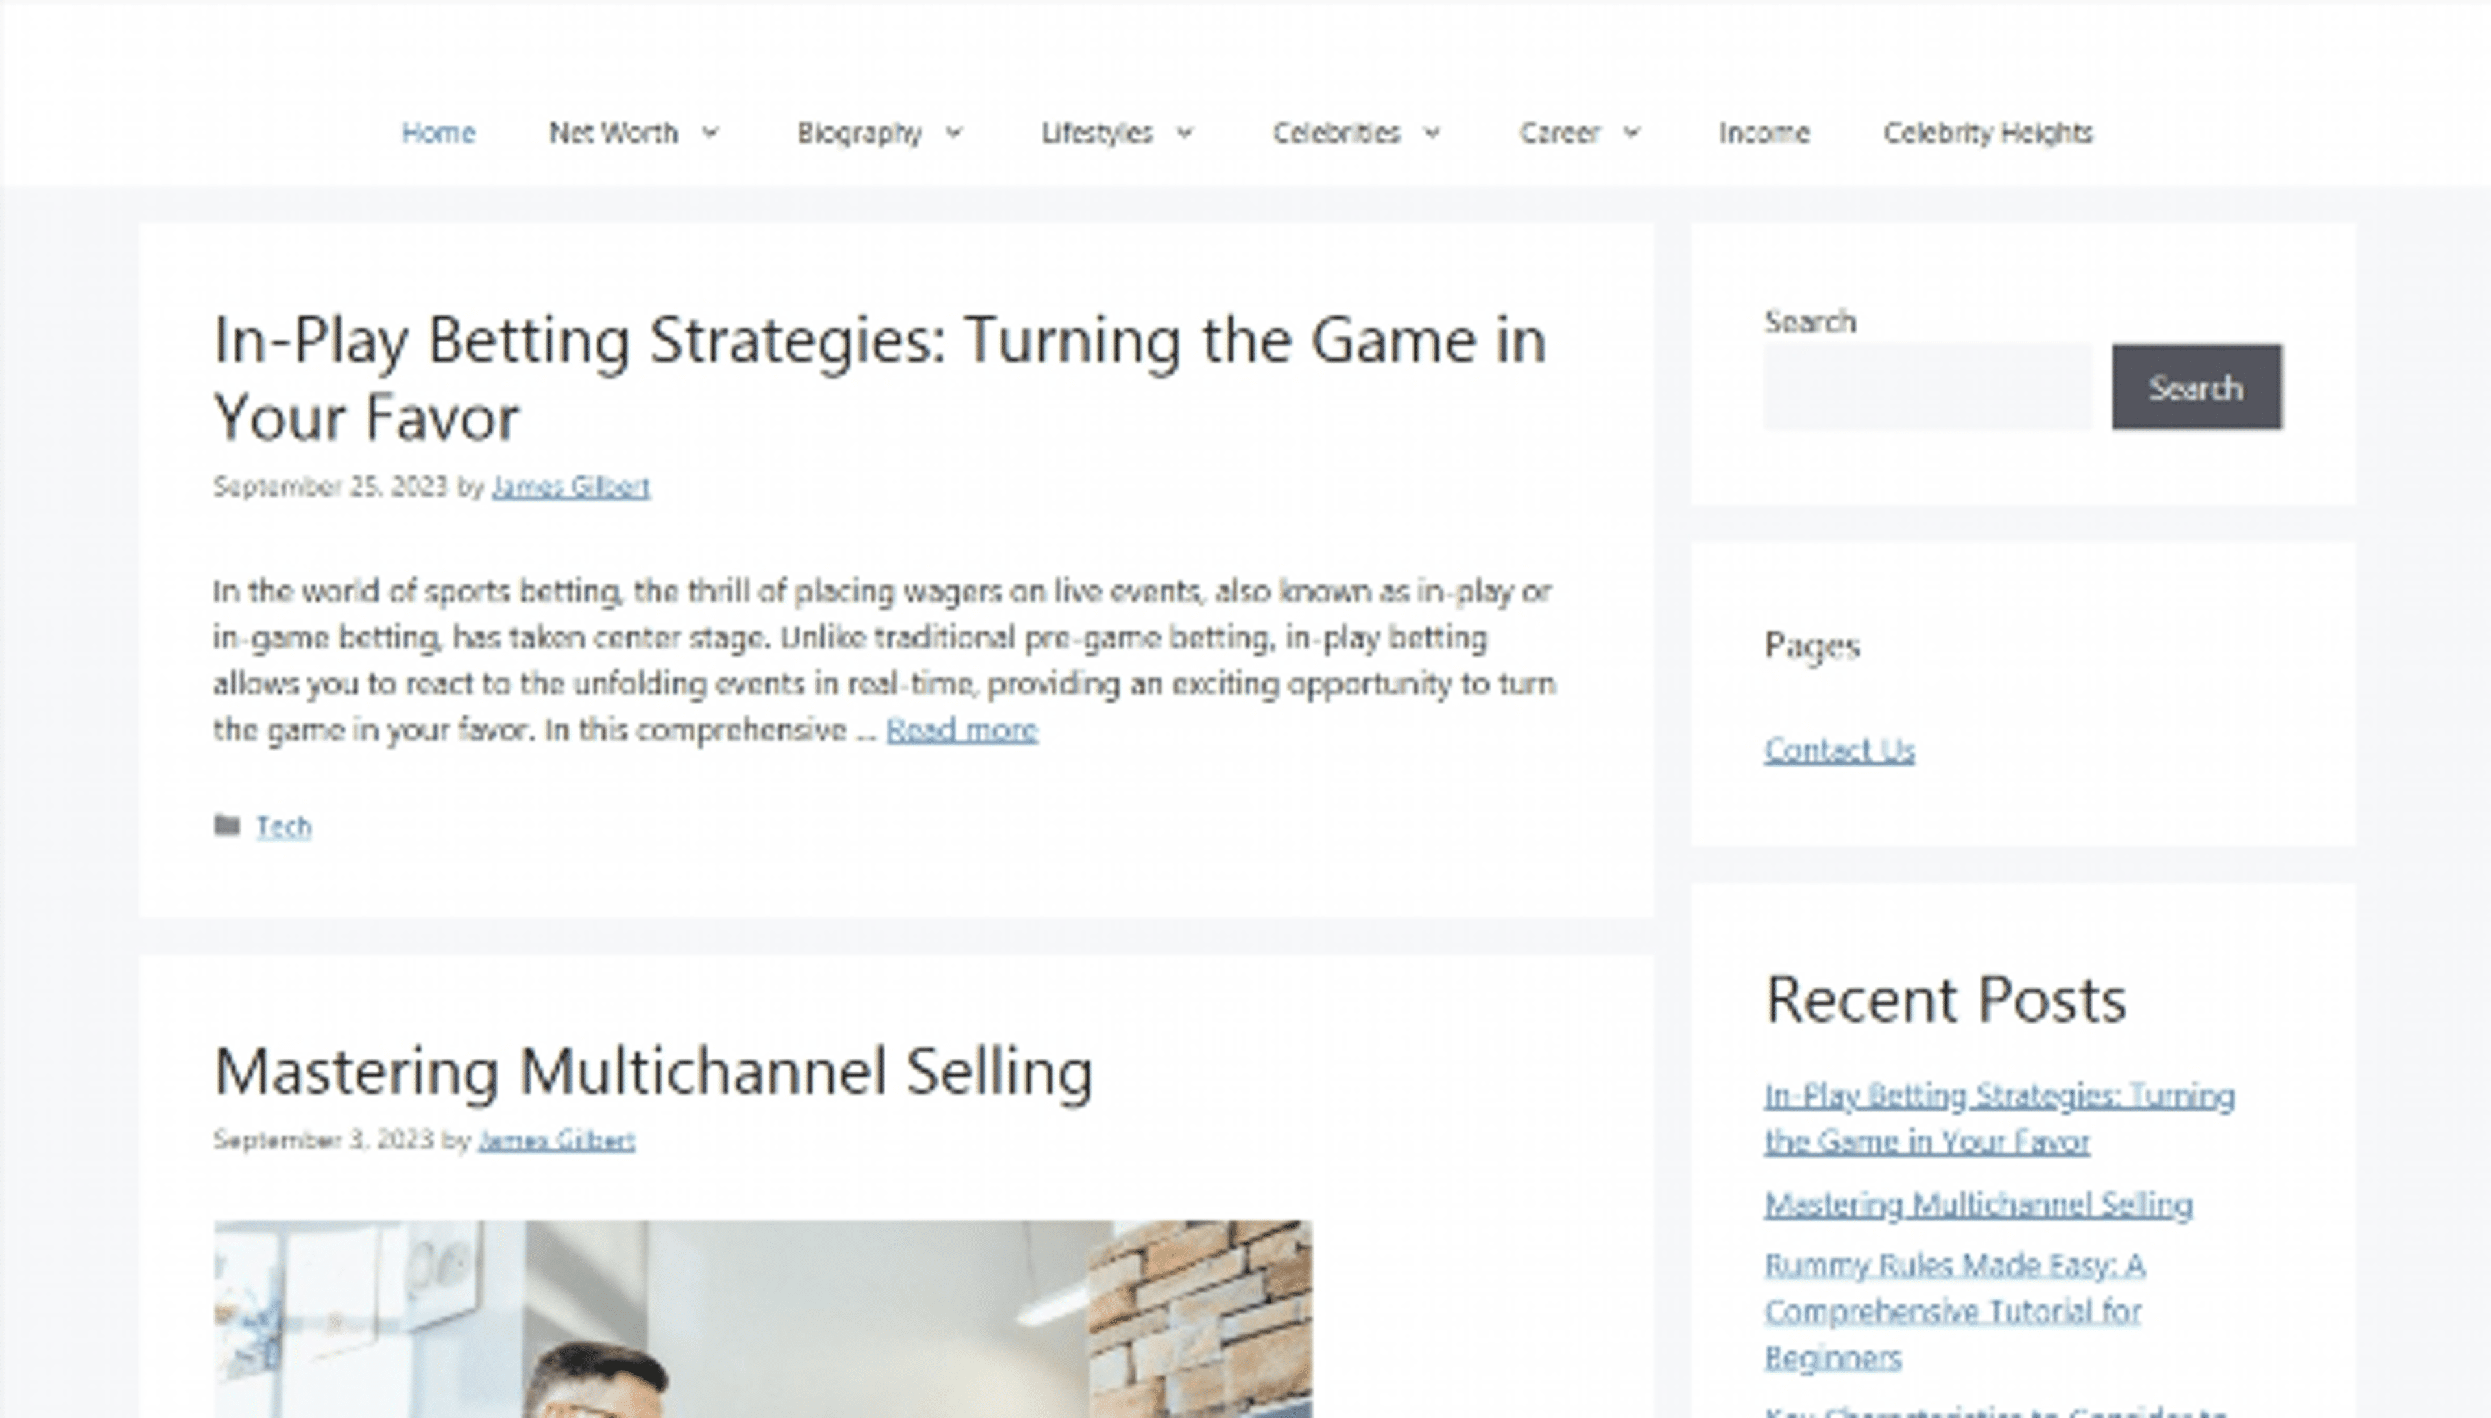The image size is (2491, 1418).
Task: Select Mastering Multichannel Selling in Recent Posts
Action: (1978, 1205)
